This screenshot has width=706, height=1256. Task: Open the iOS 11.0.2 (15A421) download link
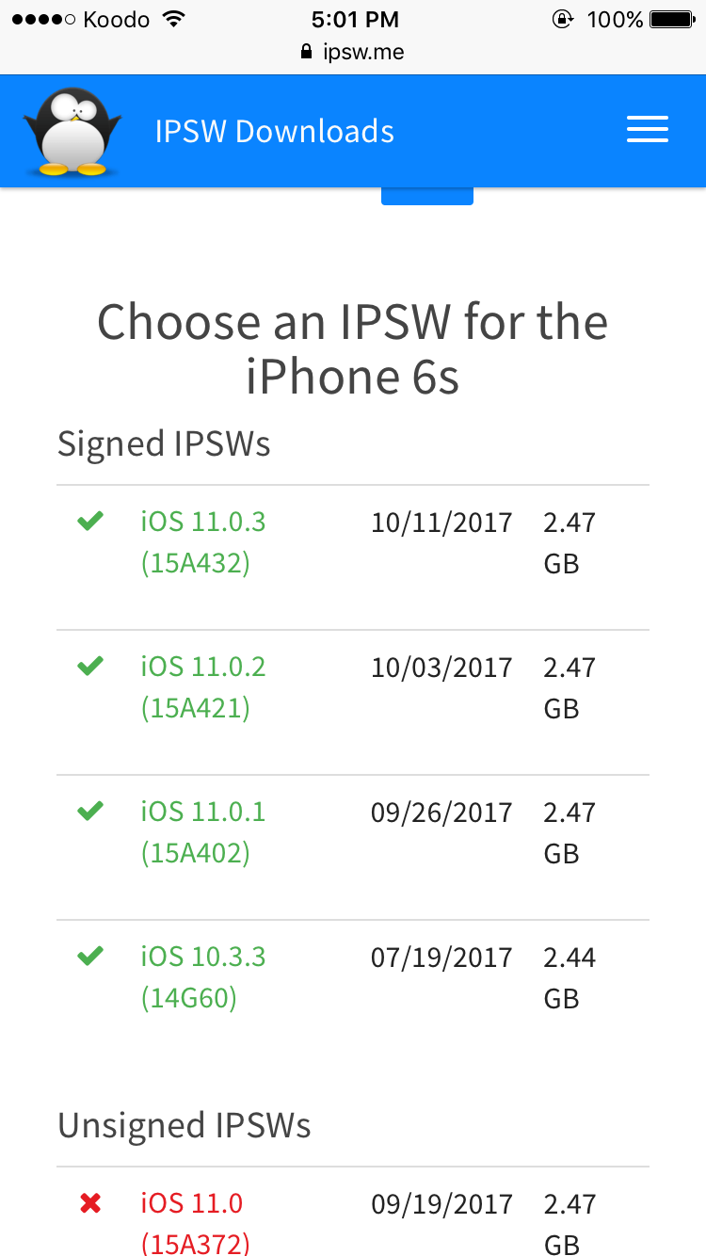tap(203, 687)
